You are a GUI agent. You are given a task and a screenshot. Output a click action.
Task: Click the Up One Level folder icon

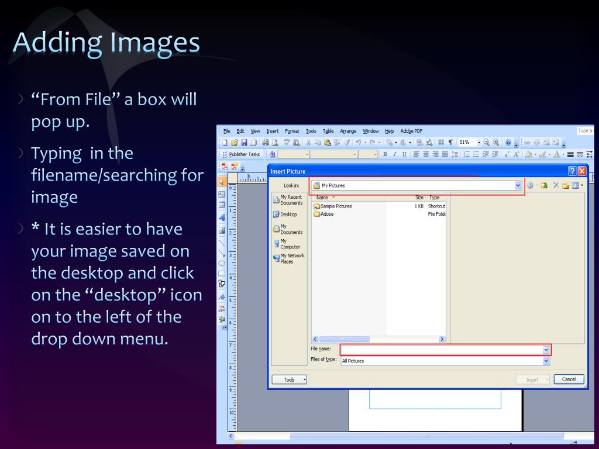(x=544, y=185)
